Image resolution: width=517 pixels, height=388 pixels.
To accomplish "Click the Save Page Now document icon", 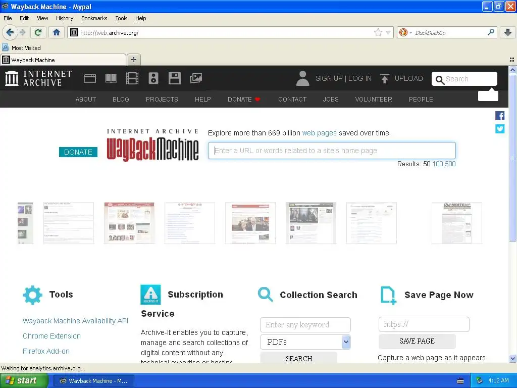I will click(388, 295).
